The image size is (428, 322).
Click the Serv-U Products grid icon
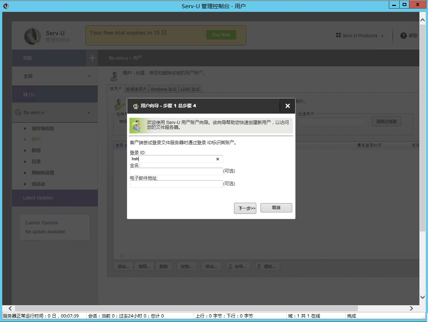(x=338, y=35)
